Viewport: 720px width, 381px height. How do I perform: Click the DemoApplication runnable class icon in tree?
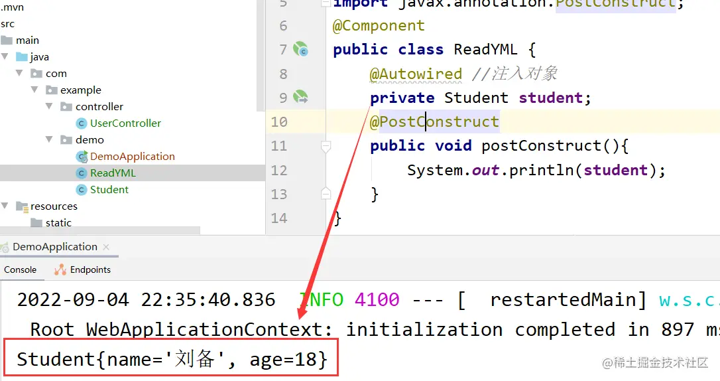pos(82,157)
